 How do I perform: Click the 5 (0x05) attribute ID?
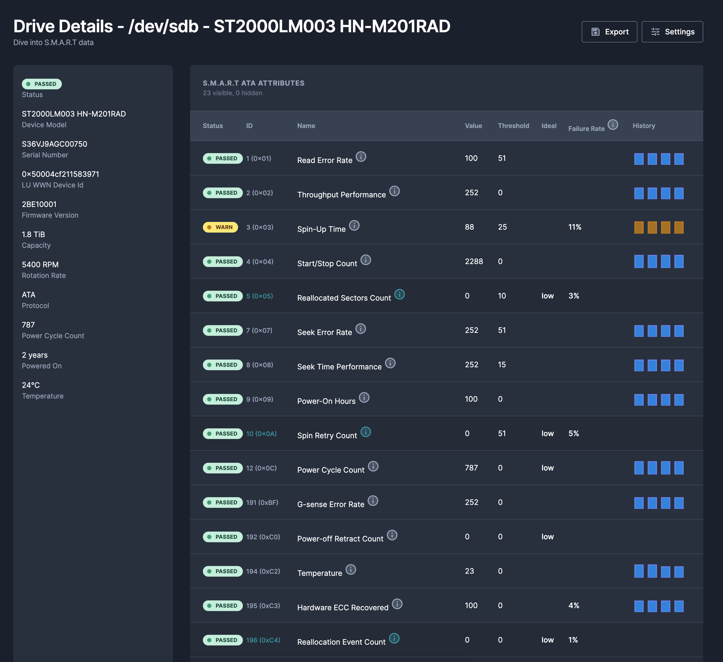tap(259, 296)
